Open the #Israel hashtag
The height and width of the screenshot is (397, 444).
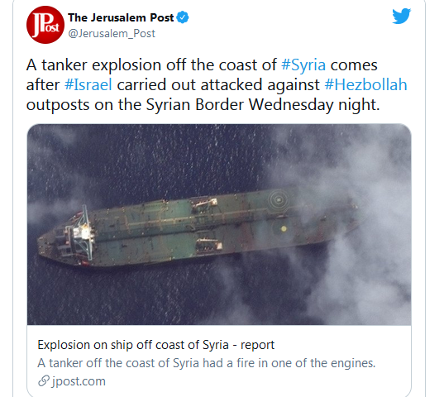(x=88, y=84)
